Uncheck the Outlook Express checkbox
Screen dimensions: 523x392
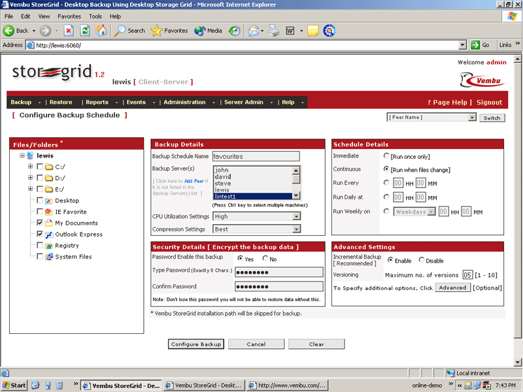click(x=40, y=235)
